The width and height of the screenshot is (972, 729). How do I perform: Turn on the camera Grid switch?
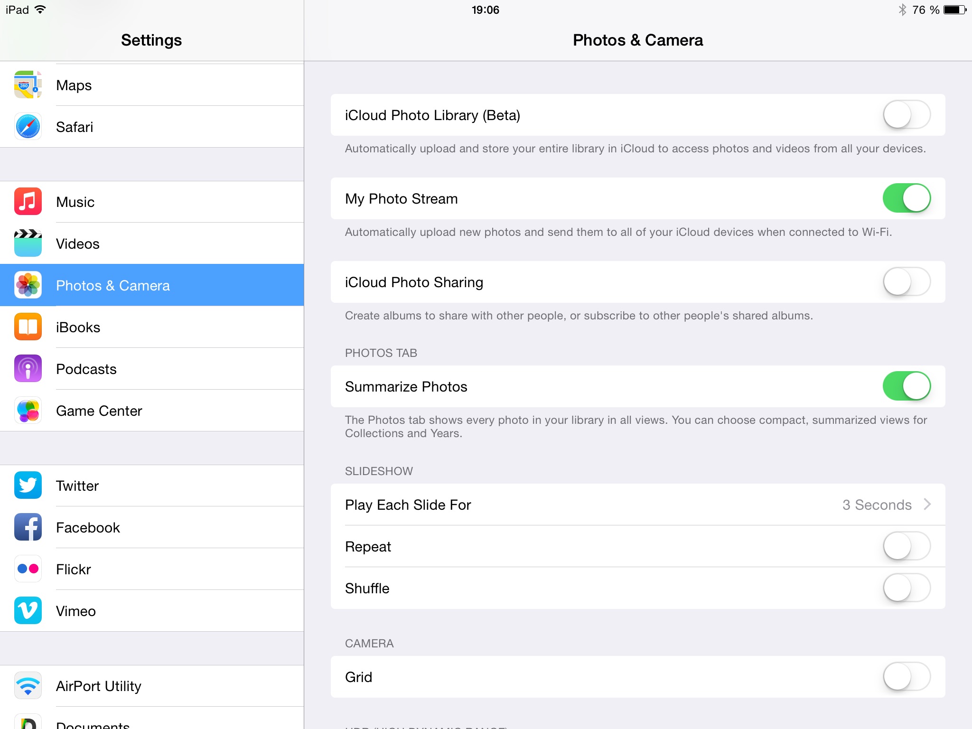point(907,677)
